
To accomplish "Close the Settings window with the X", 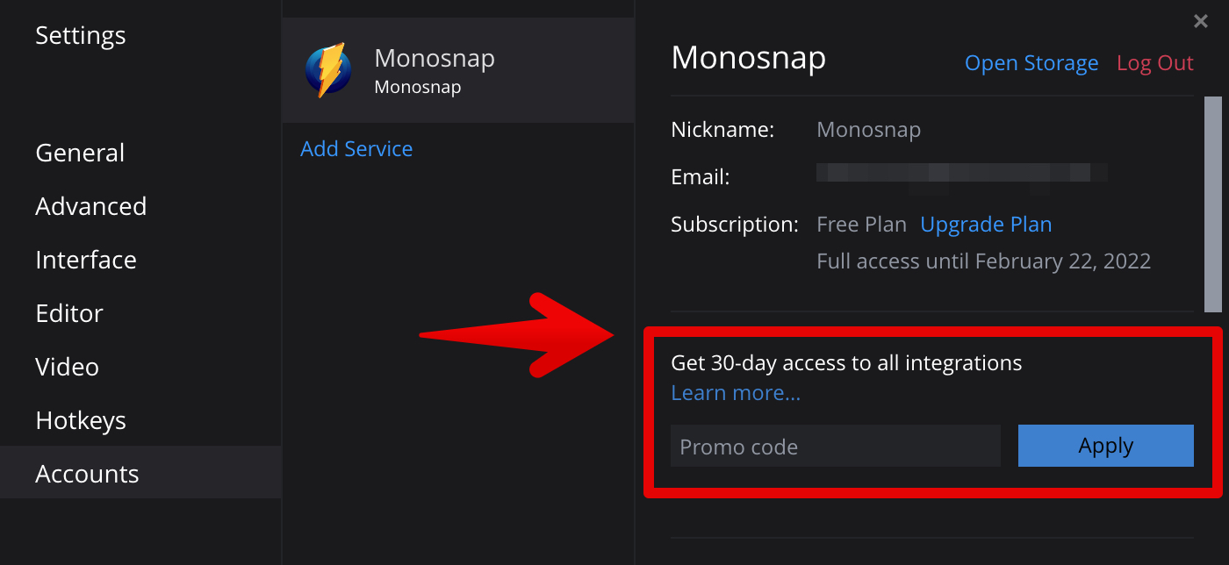I will [1201, 21].
